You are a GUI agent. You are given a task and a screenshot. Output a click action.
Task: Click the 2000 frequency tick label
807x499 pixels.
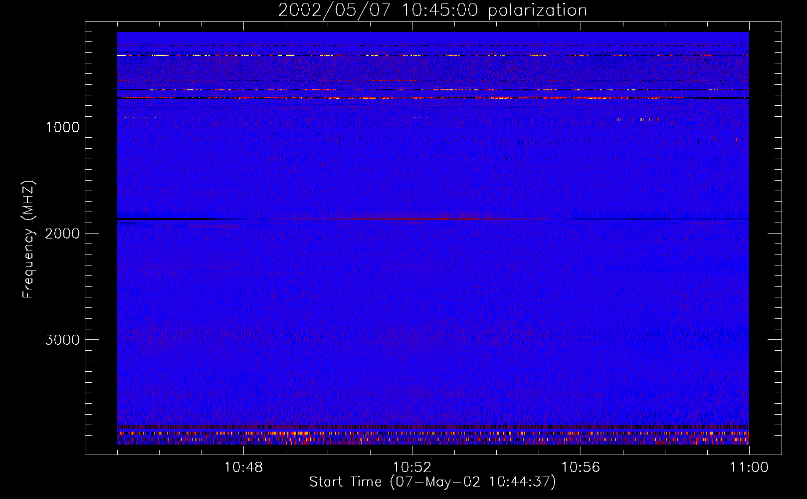(x=62, y=234)
